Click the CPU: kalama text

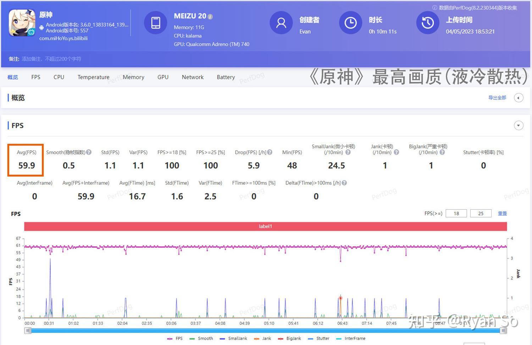[x=188, y=36]
